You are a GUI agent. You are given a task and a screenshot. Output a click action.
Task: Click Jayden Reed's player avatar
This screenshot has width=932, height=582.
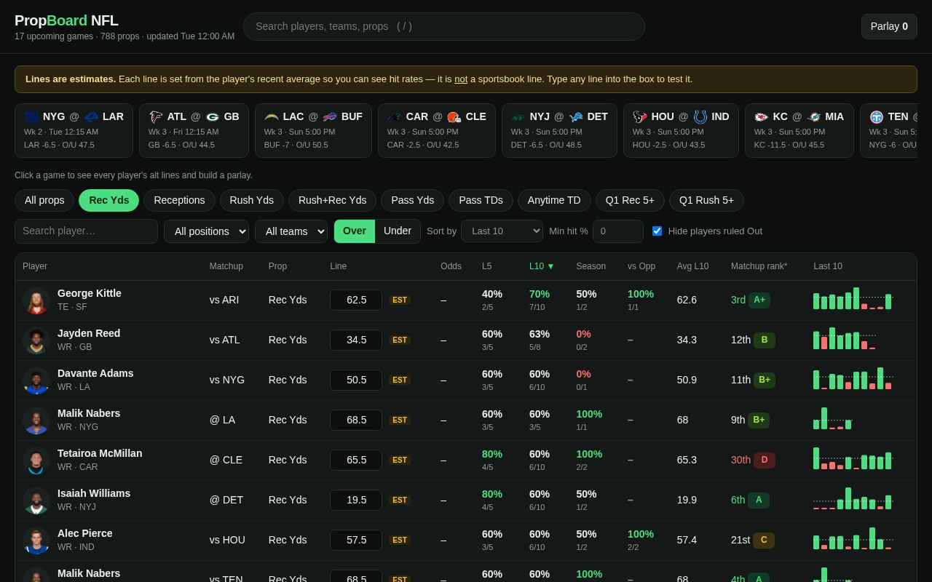coord(36,340)
